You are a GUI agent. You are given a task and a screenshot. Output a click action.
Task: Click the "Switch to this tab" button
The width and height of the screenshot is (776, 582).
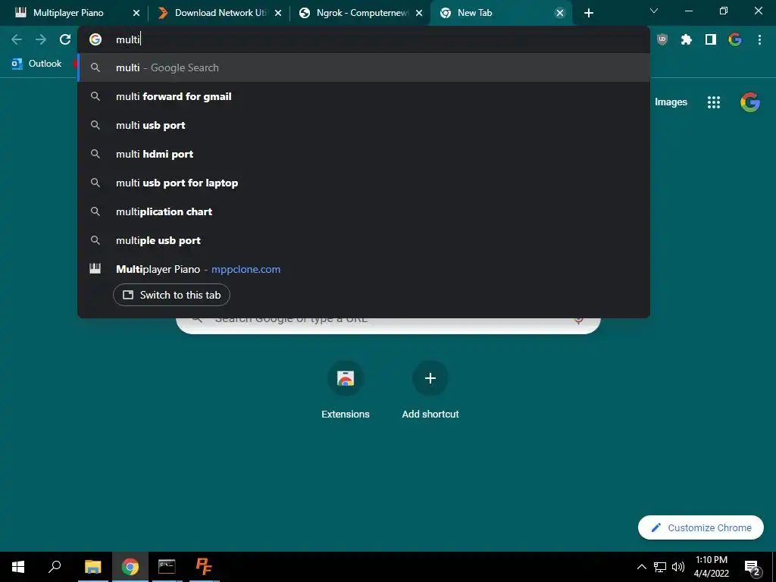[171, 295]
